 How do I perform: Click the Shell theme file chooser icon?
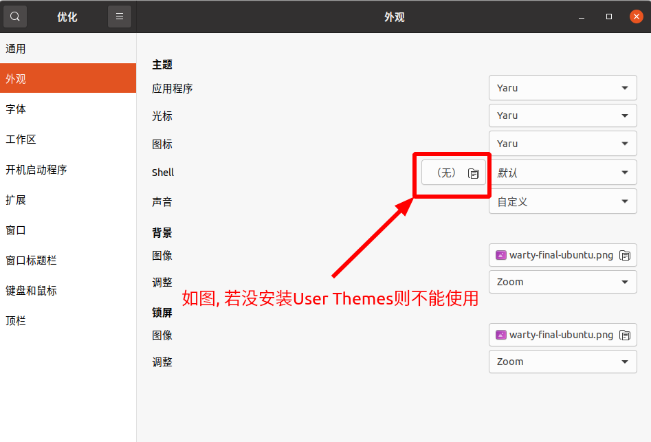click(x=474, y=173)
